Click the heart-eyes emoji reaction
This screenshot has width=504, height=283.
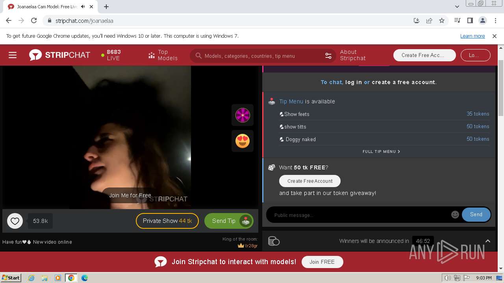coord(243,141)
